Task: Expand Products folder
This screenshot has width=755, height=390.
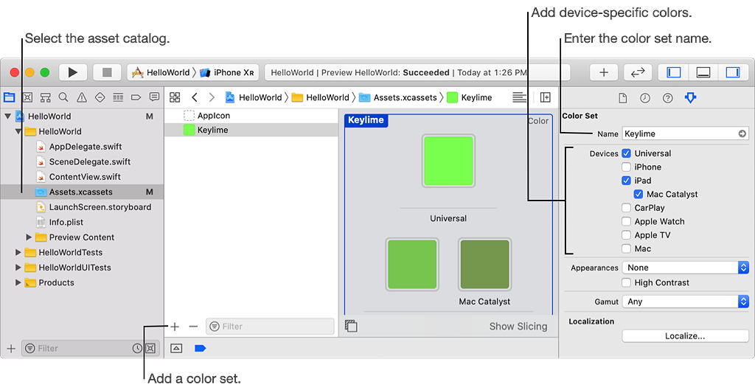Action: [x=18, y=282]
